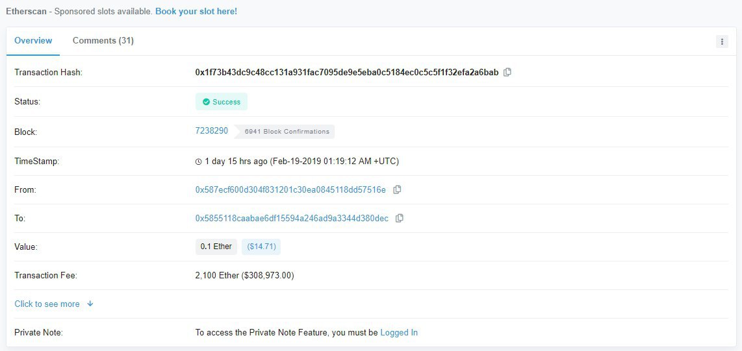Click the Logged In link
This screenshot has height=351, width=742.
(399, 332)
